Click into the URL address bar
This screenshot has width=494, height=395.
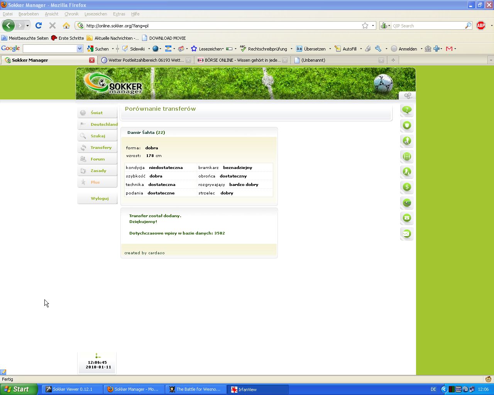220,26
